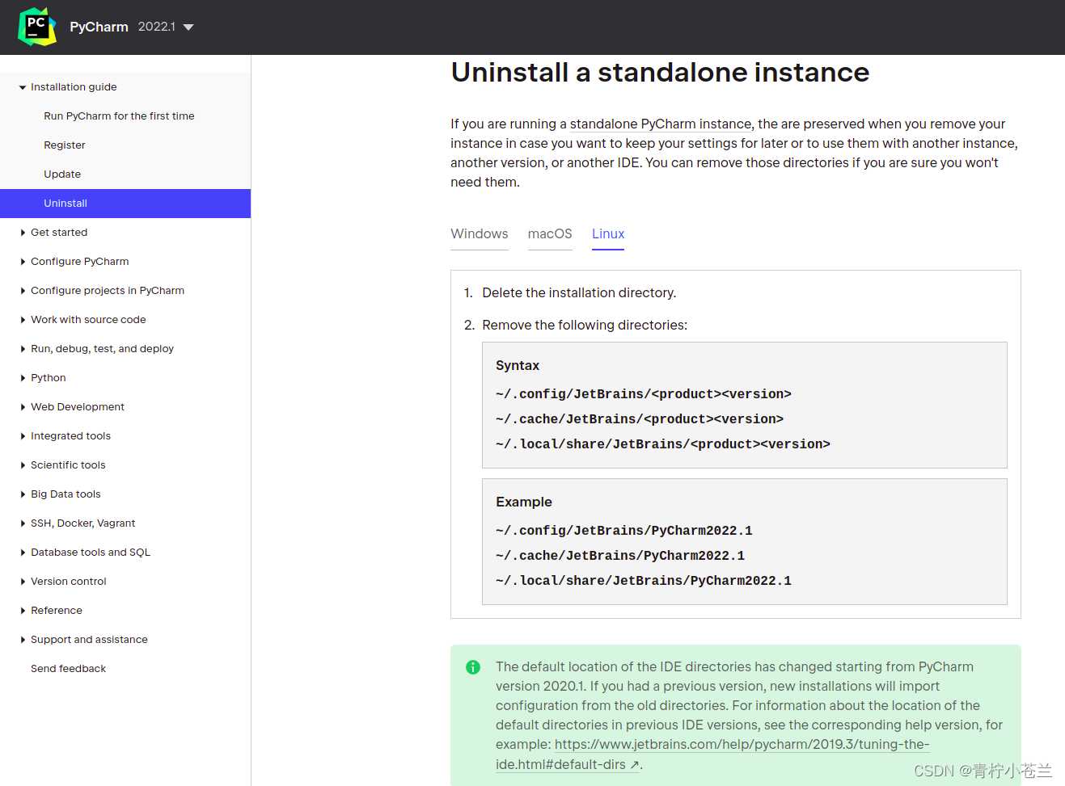Click the PyCharm logo icon
This screenshot has height=786, width=1065.
[37, 27]
